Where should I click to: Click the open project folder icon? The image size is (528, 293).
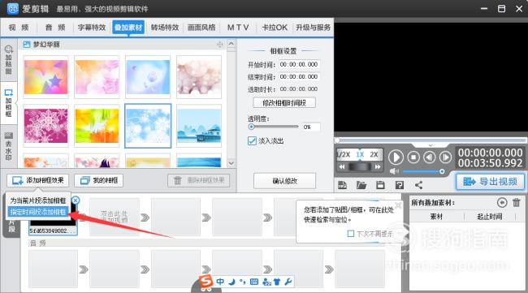click(x=361, y=185)
